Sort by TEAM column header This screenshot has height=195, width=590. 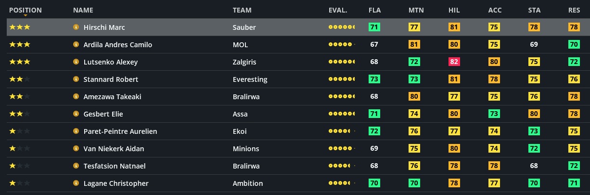point(242,10)
